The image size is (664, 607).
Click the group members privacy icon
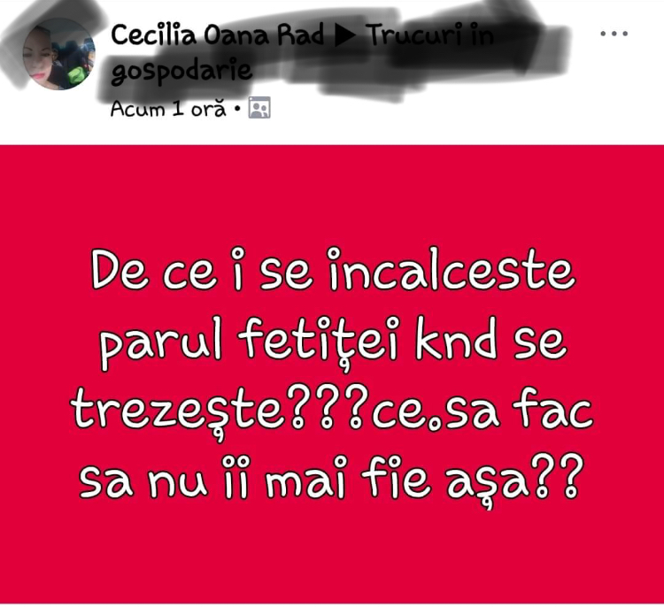coord(259,108)
